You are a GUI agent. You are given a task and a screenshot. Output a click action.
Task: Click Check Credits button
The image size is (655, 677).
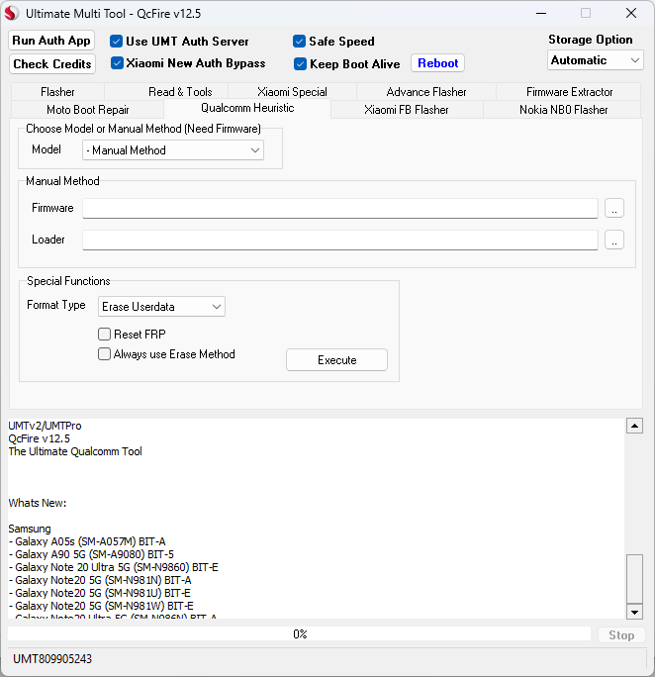pyautogui.click(x=52, y=64)
